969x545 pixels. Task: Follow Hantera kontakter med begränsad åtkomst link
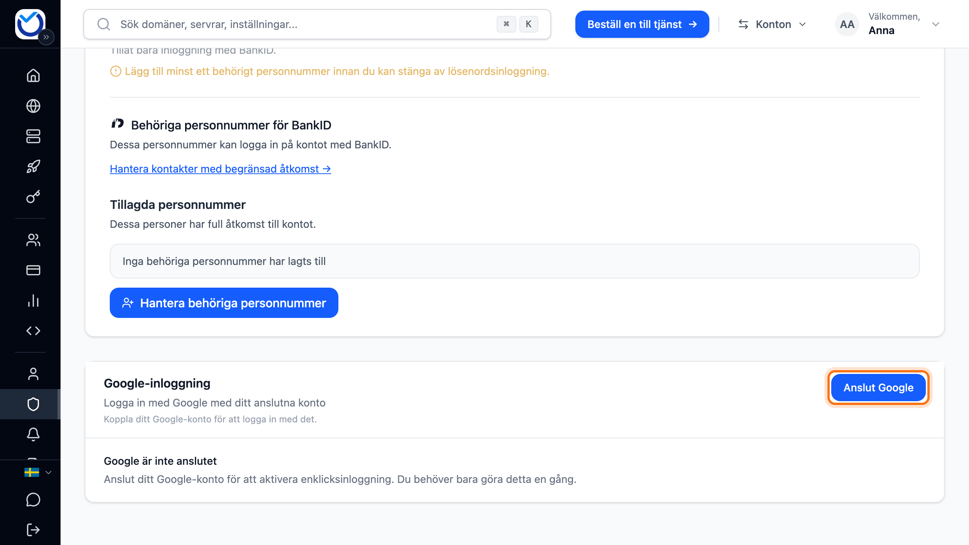pos(220,169)
